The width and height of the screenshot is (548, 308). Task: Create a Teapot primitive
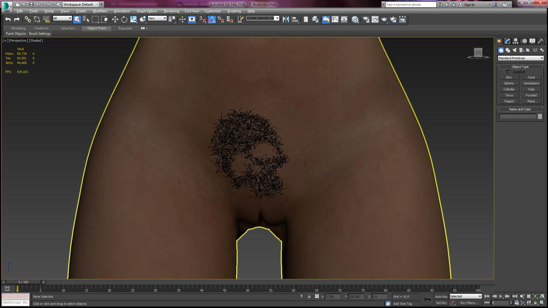[509, 101]
